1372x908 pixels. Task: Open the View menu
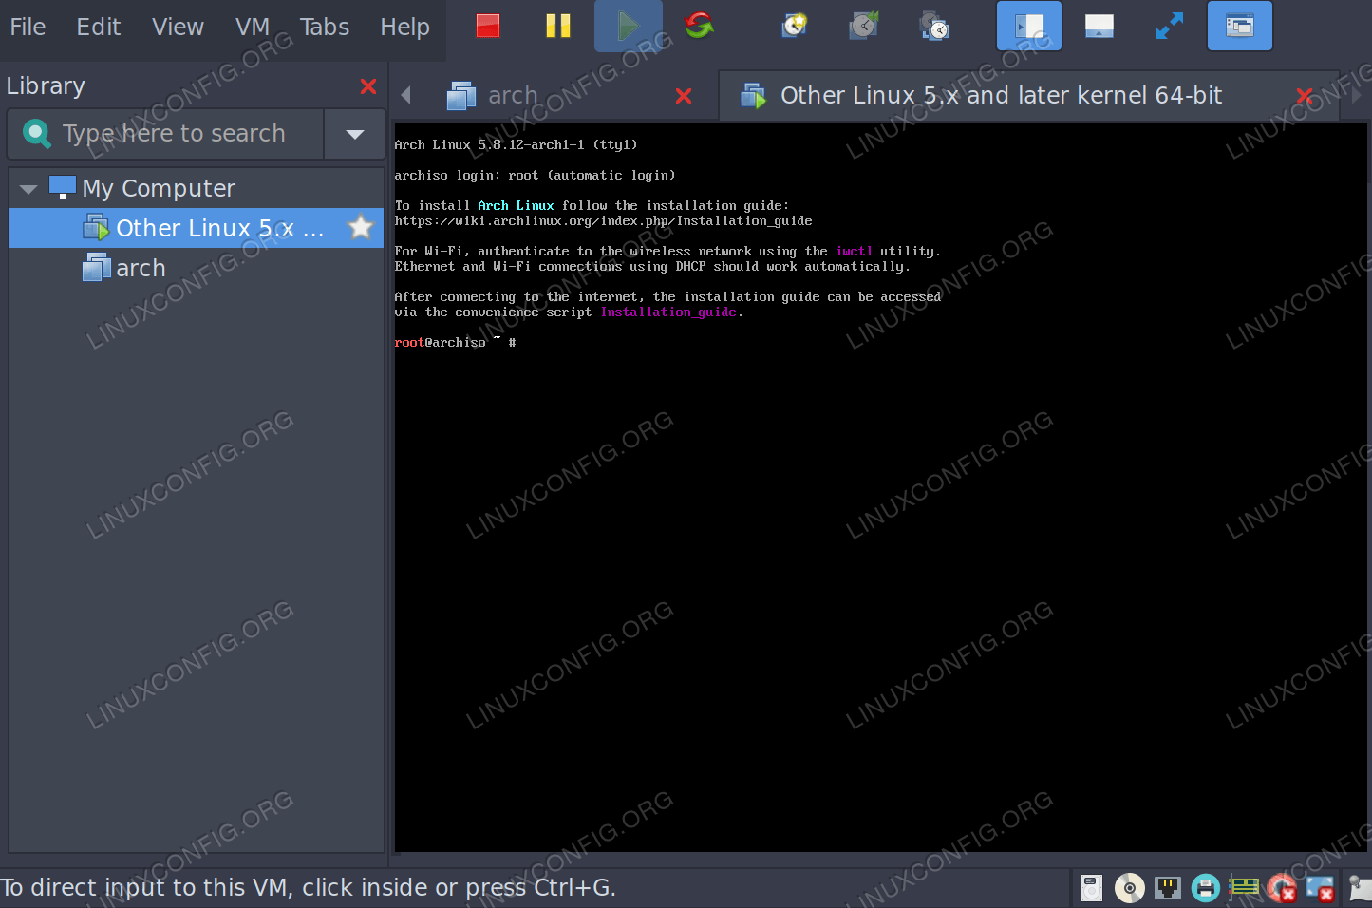point(178,27)
